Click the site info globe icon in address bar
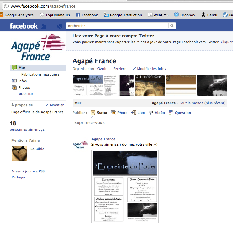The width and height of the screenshot is (233, 225). click(x=6, y=6)
